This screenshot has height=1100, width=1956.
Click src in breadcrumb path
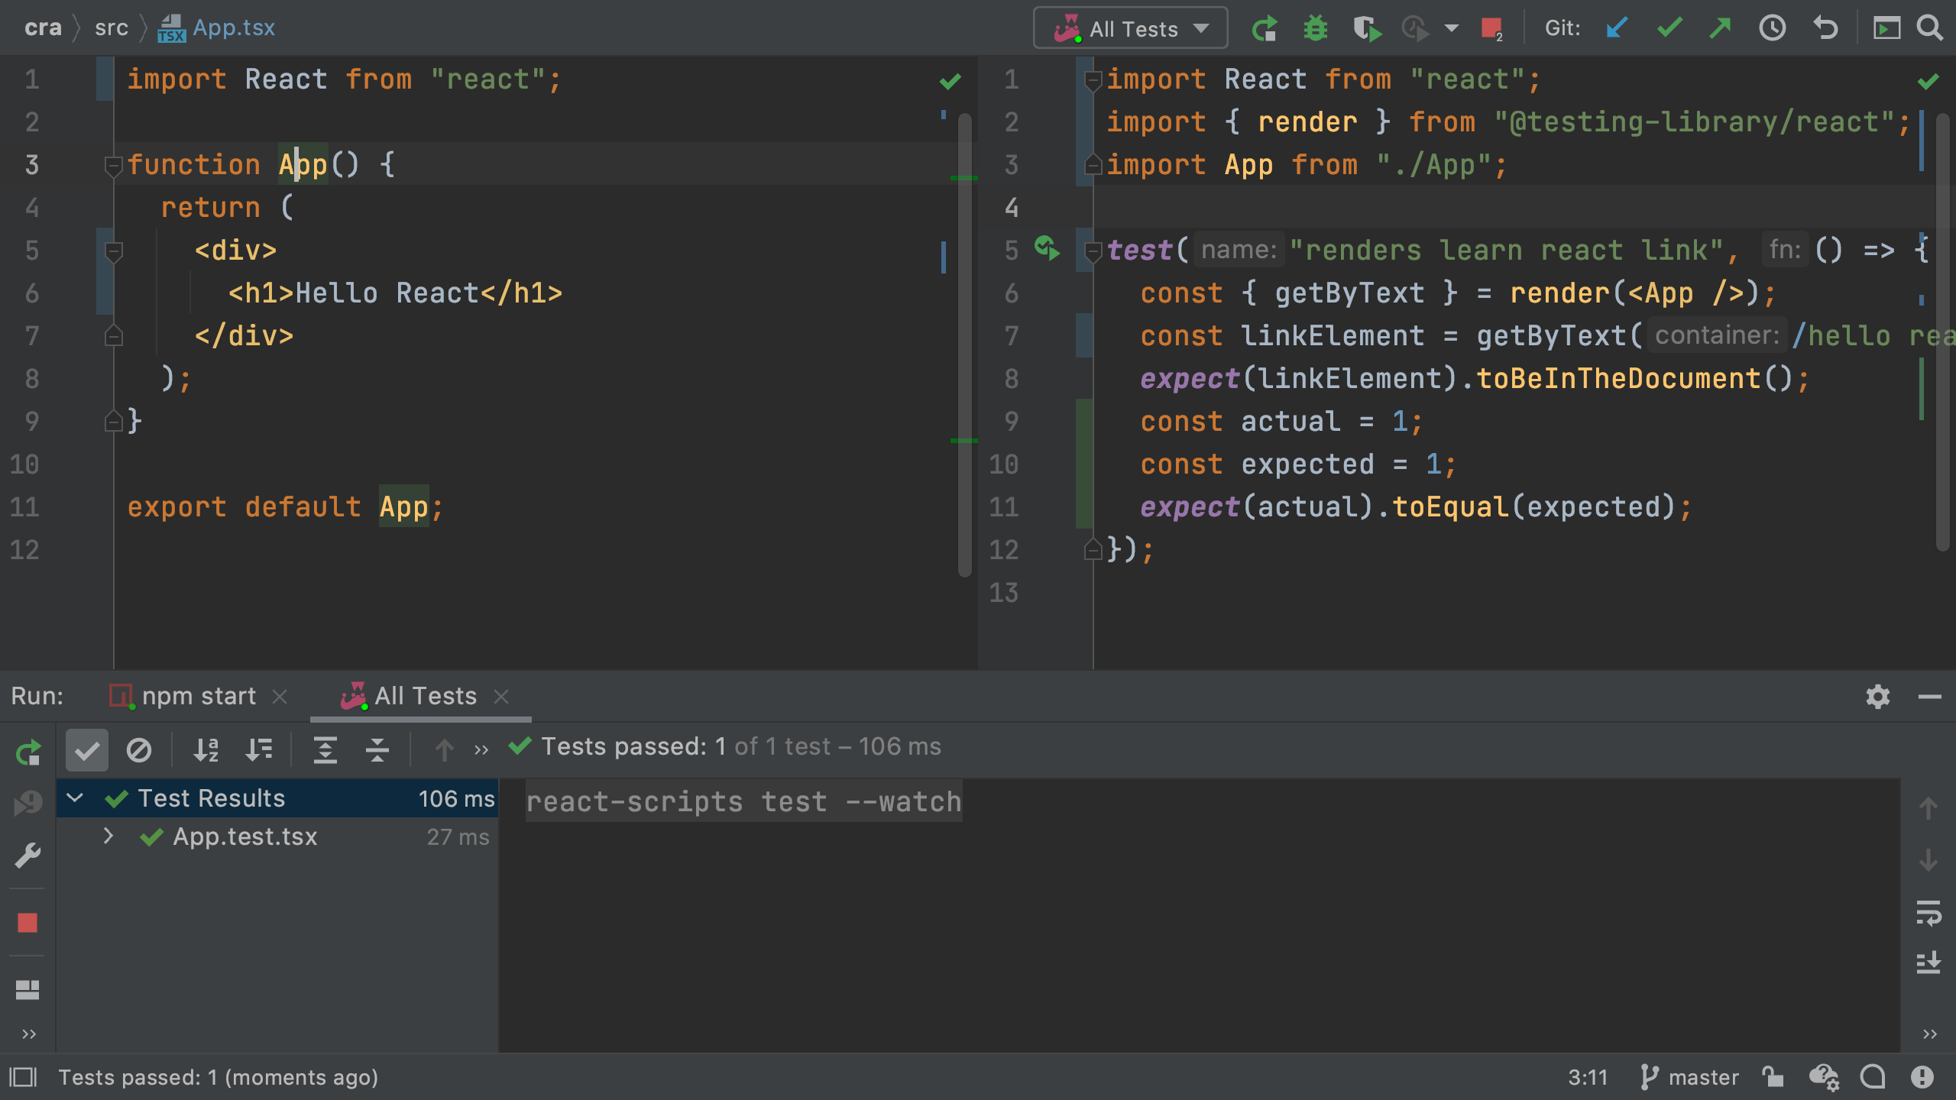coord(111,28)
